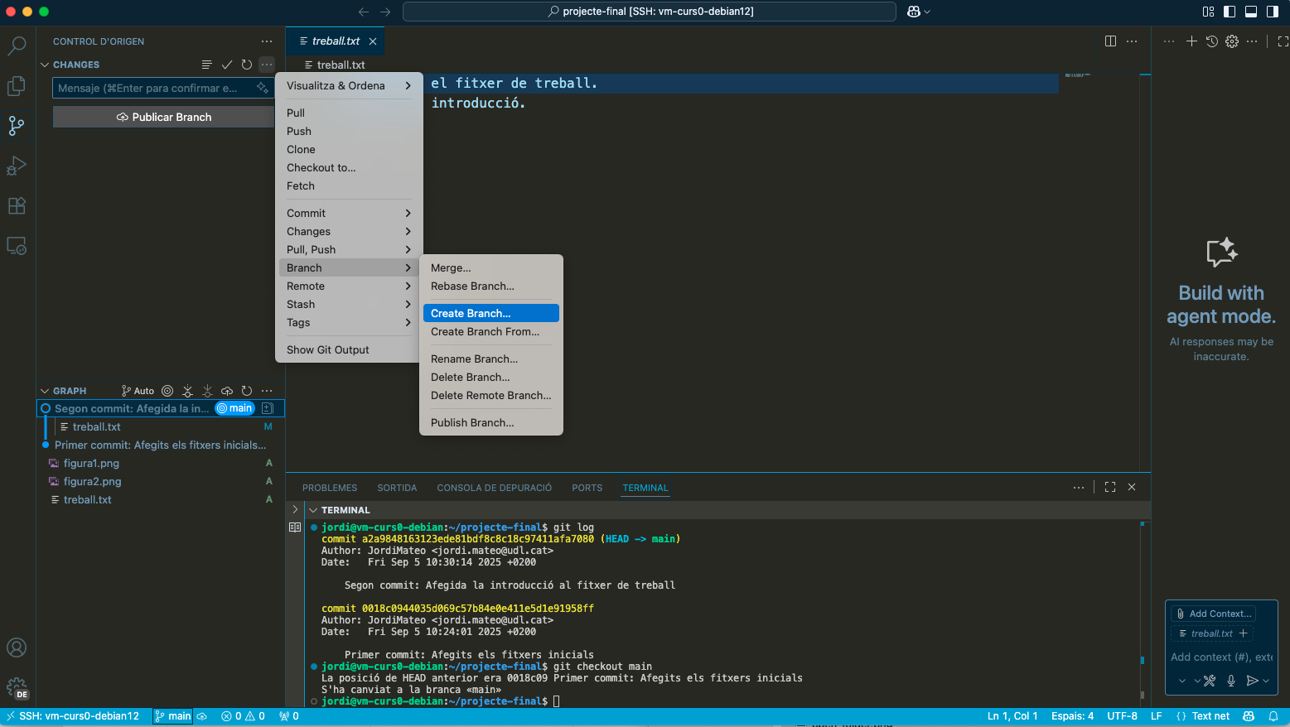Click the Publicar Branch button
This screenshot has width=1290, height=727.
click(163, 117)
